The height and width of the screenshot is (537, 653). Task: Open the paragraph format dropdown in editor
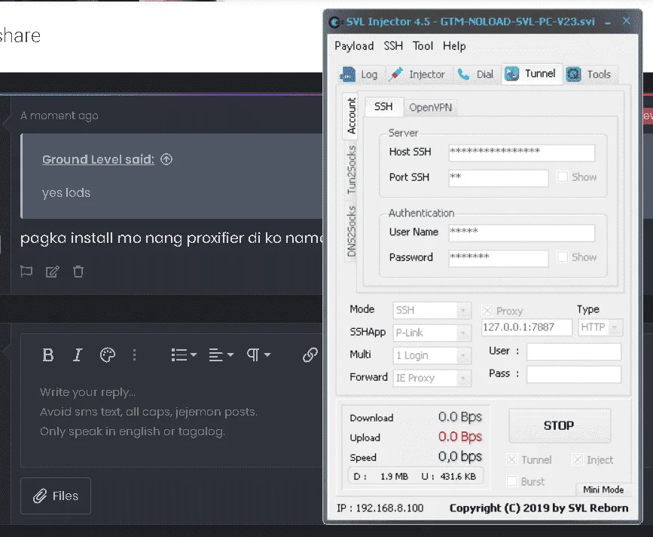(258, 354)
